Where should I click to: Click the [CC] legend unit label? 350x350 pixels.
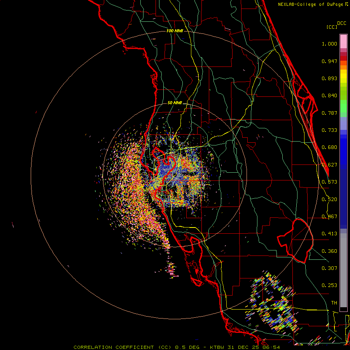pos(332,27)
